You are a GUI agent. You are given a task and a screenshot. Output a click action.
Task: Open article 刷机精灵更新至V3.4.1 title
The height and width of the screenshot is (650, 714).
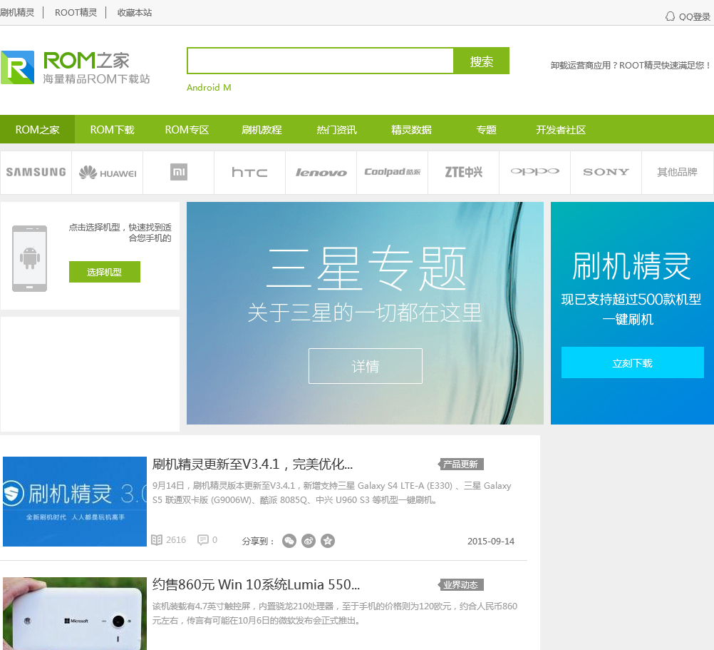point(252,464)
